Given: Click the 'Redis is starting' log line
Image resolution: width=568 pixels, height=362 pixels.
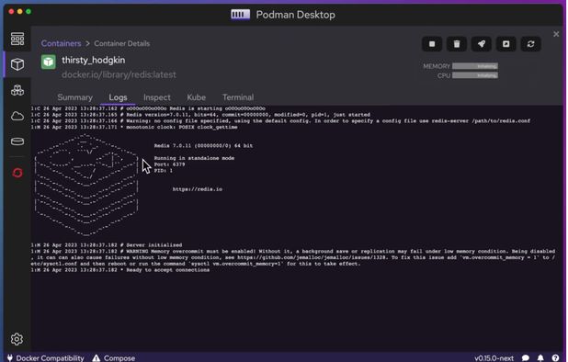Looking at the screenshot, I should [x=148, y=108].
